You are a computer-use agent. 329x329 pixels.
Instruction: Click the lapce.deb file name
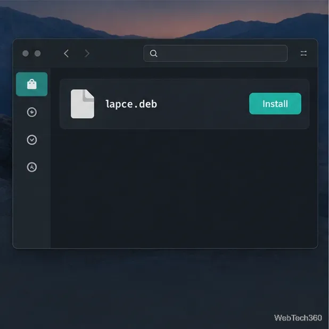[x=131, y=104]
